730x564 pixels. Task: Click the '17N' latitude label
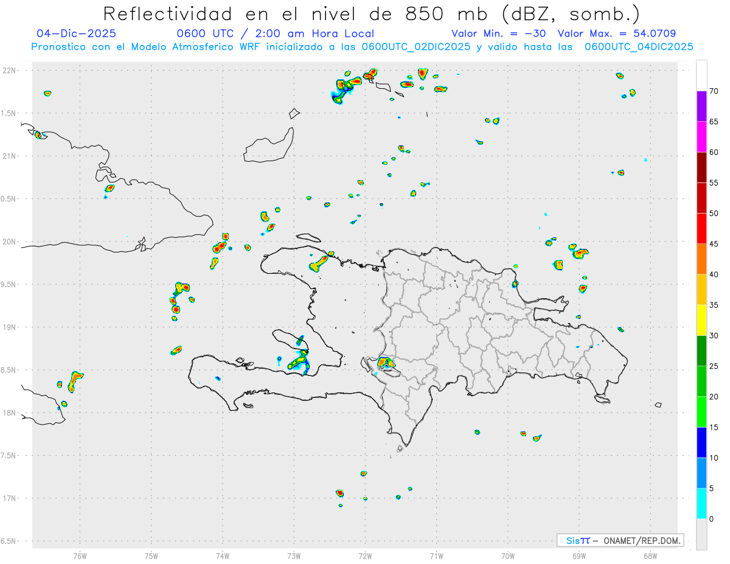(10, 498)
